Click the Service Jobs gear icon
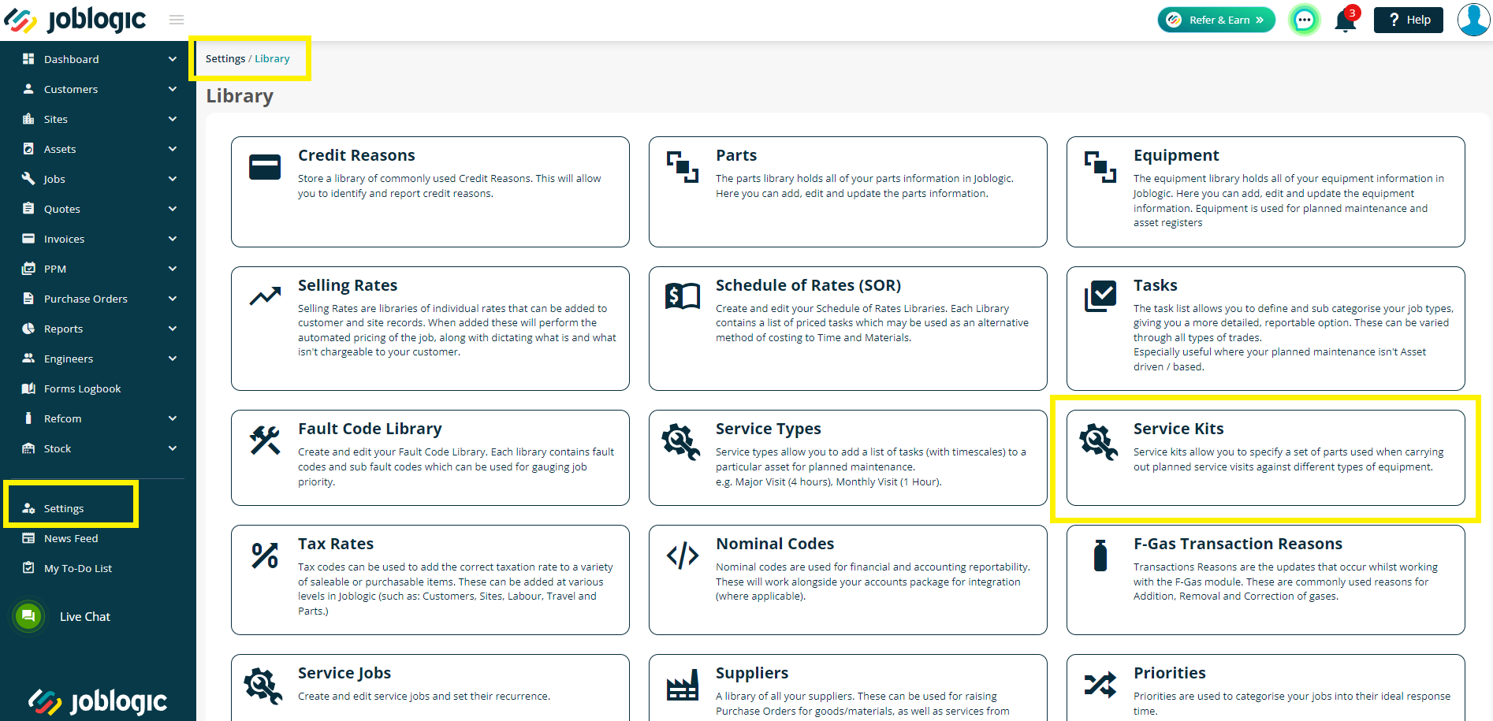This screenshot has width=1493, height=721. (263, 686)
